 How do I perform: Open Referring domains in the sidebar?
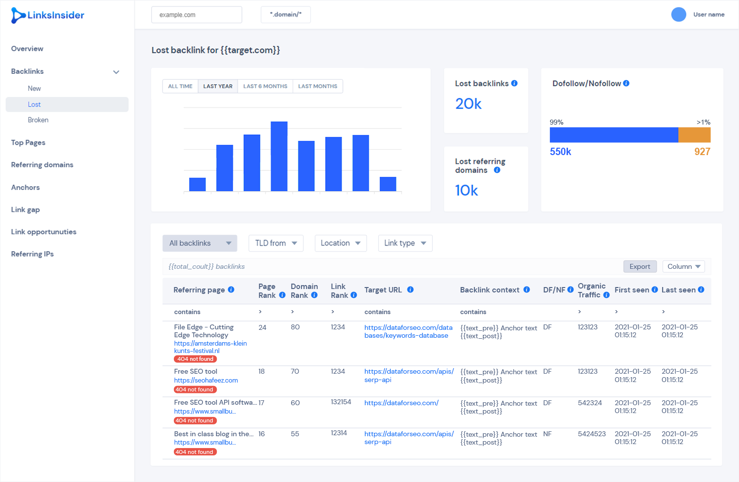pyautogui.click(x=42, y=165)
